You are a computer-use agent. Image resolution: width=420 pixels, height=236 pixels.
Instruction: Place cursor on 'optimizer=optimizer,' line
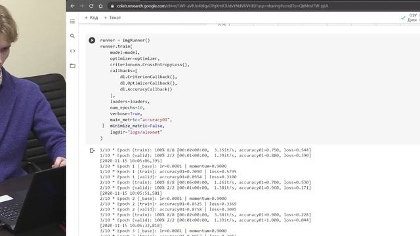[x=135, y=58]
